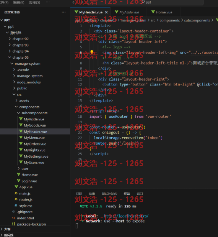Place cursor on the onLogout declaration line

tap(115, 133)
